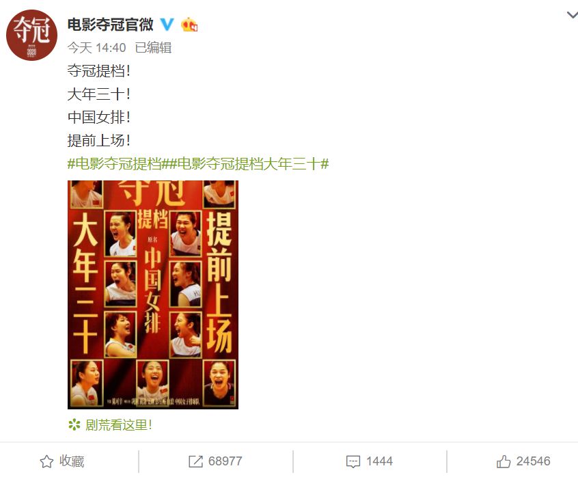Click like count 24546

533,461
